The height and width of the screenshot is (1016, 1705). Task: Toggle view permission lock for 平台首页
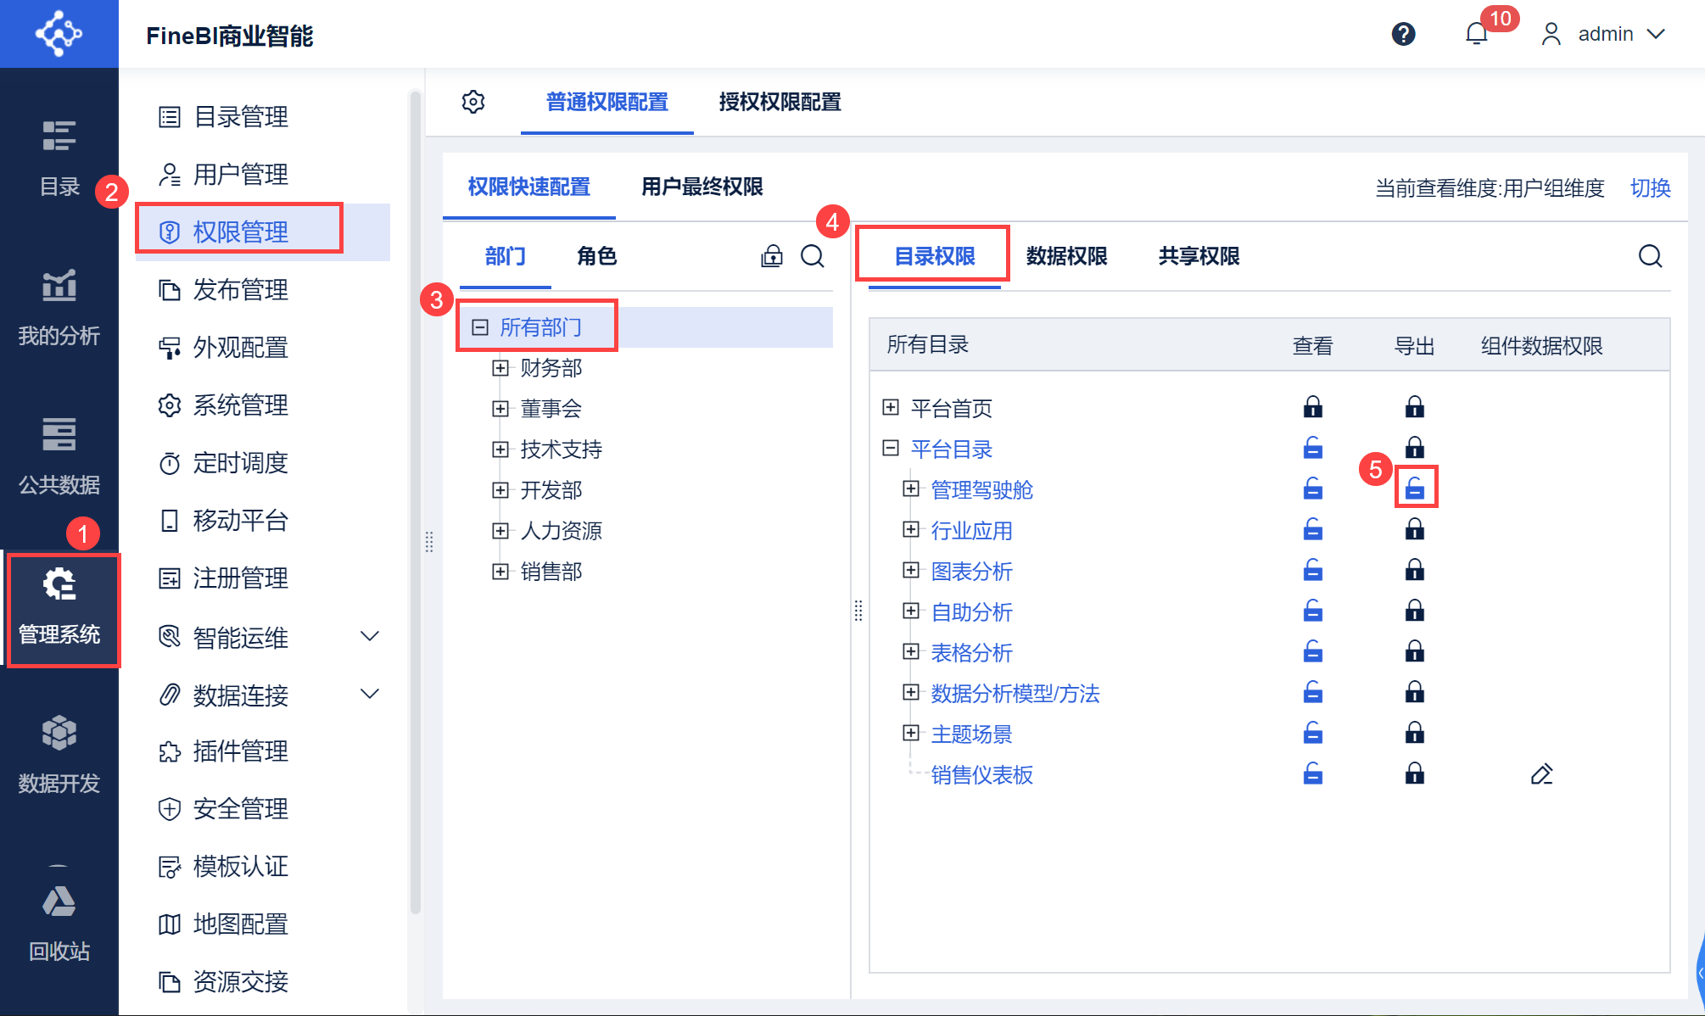(1312, 407)
